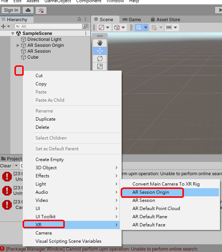Image resolution: width=222 pixels, height=252 pixels.
Task: Open the Asset Store tab
Action: 165,19
